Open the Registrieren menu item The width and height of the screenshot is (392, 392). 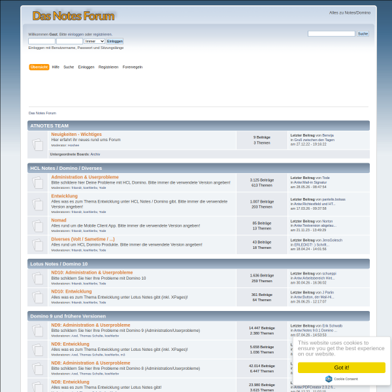pyautogui.click(x=108, y=67)
